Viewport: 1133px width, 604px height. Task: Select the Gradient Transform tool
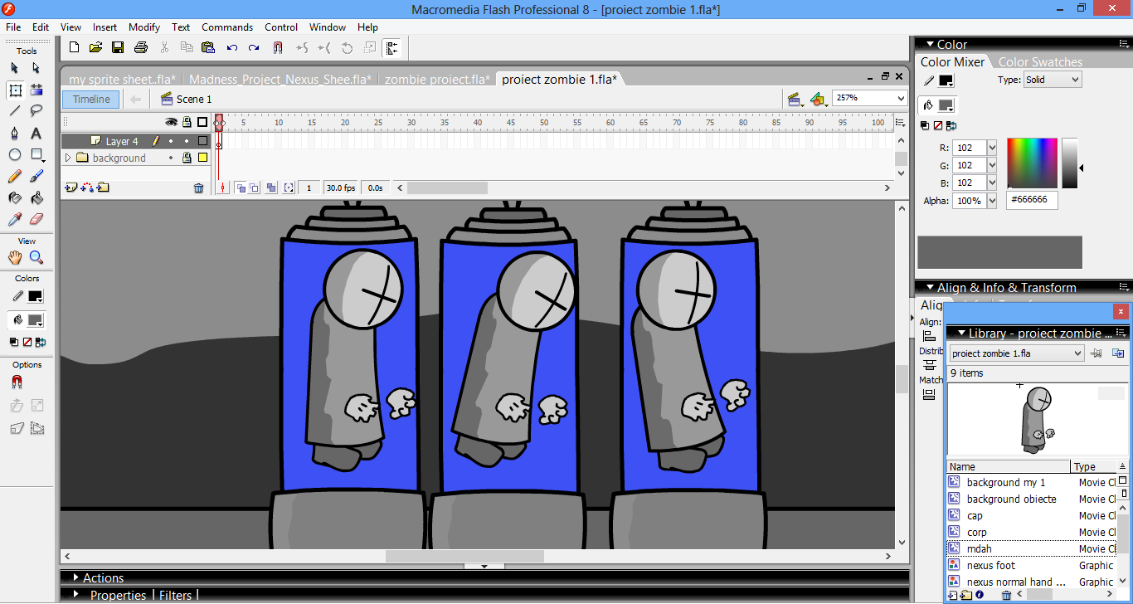[x=36, y=90]
